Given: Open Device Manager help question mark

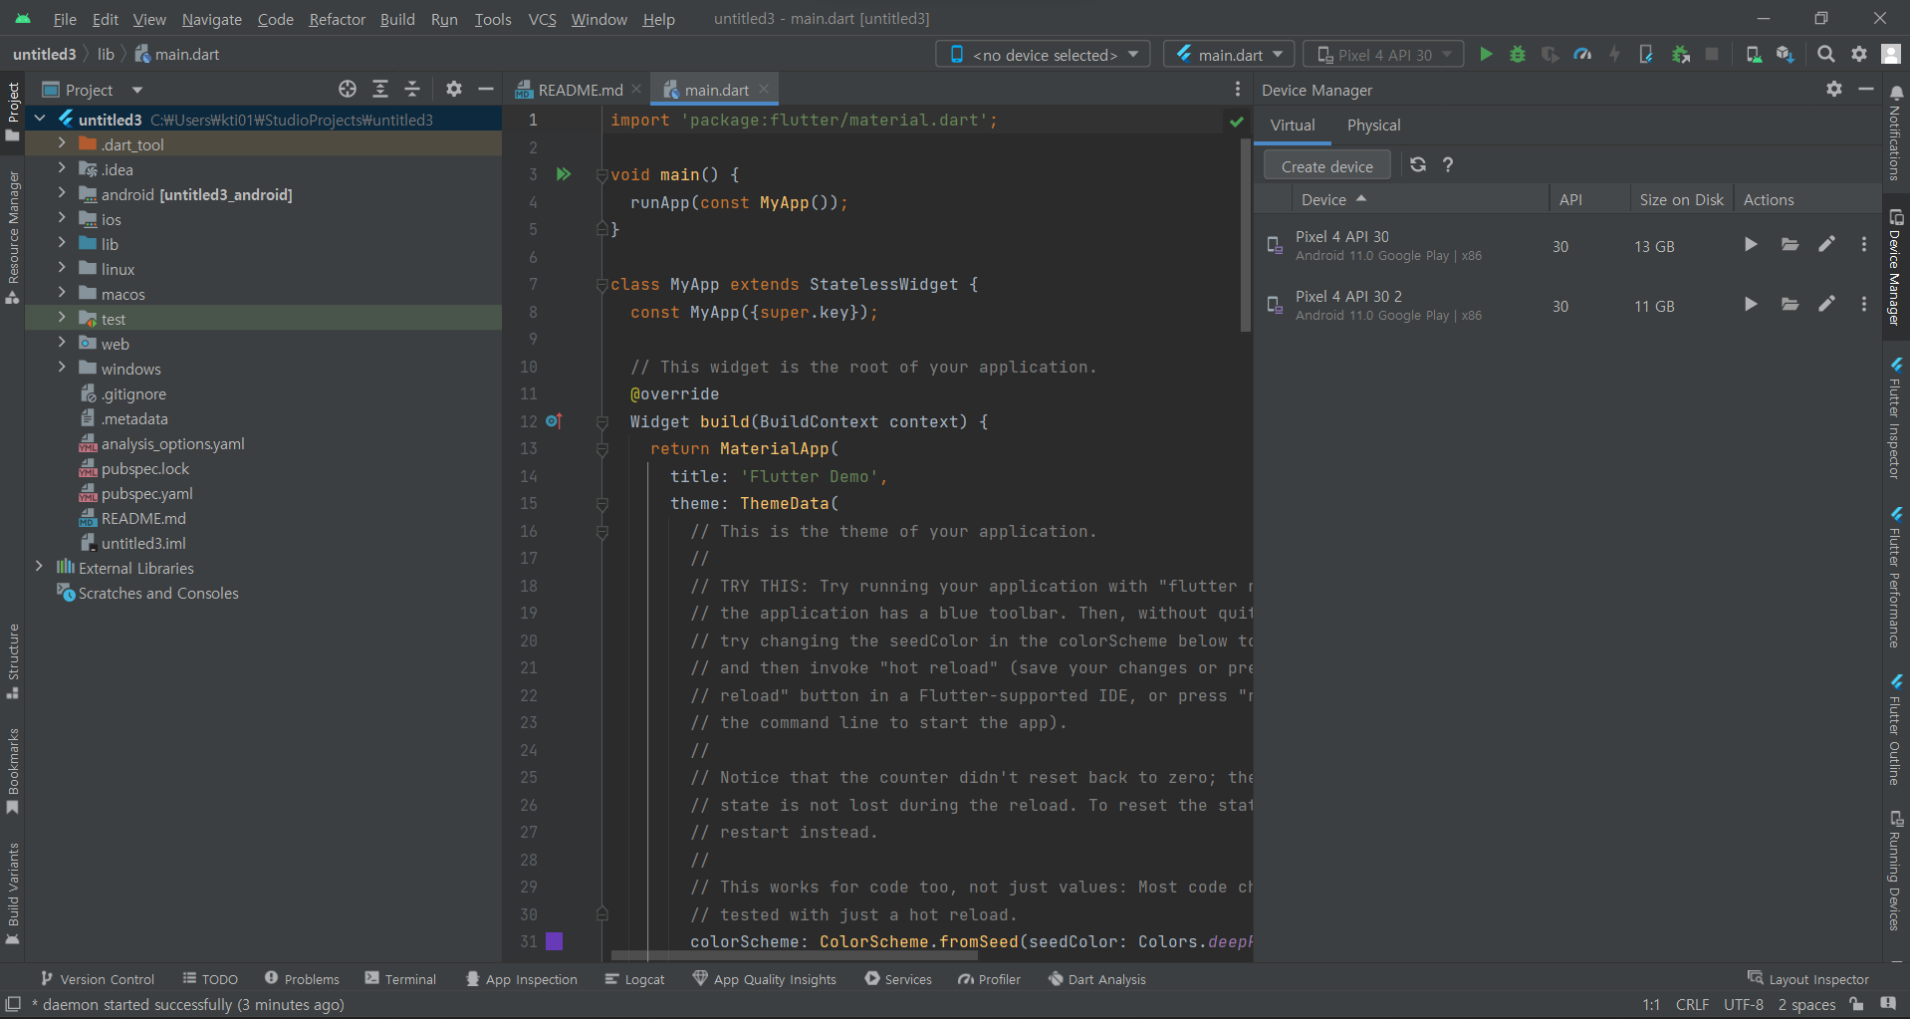Looking at the screenshot, I should (1448, 165).
